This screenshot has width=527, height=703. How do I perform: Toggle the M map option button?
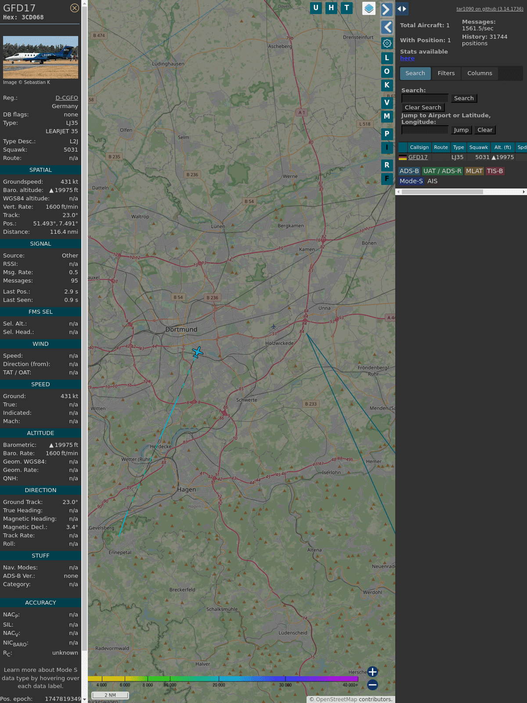(387, 116)
